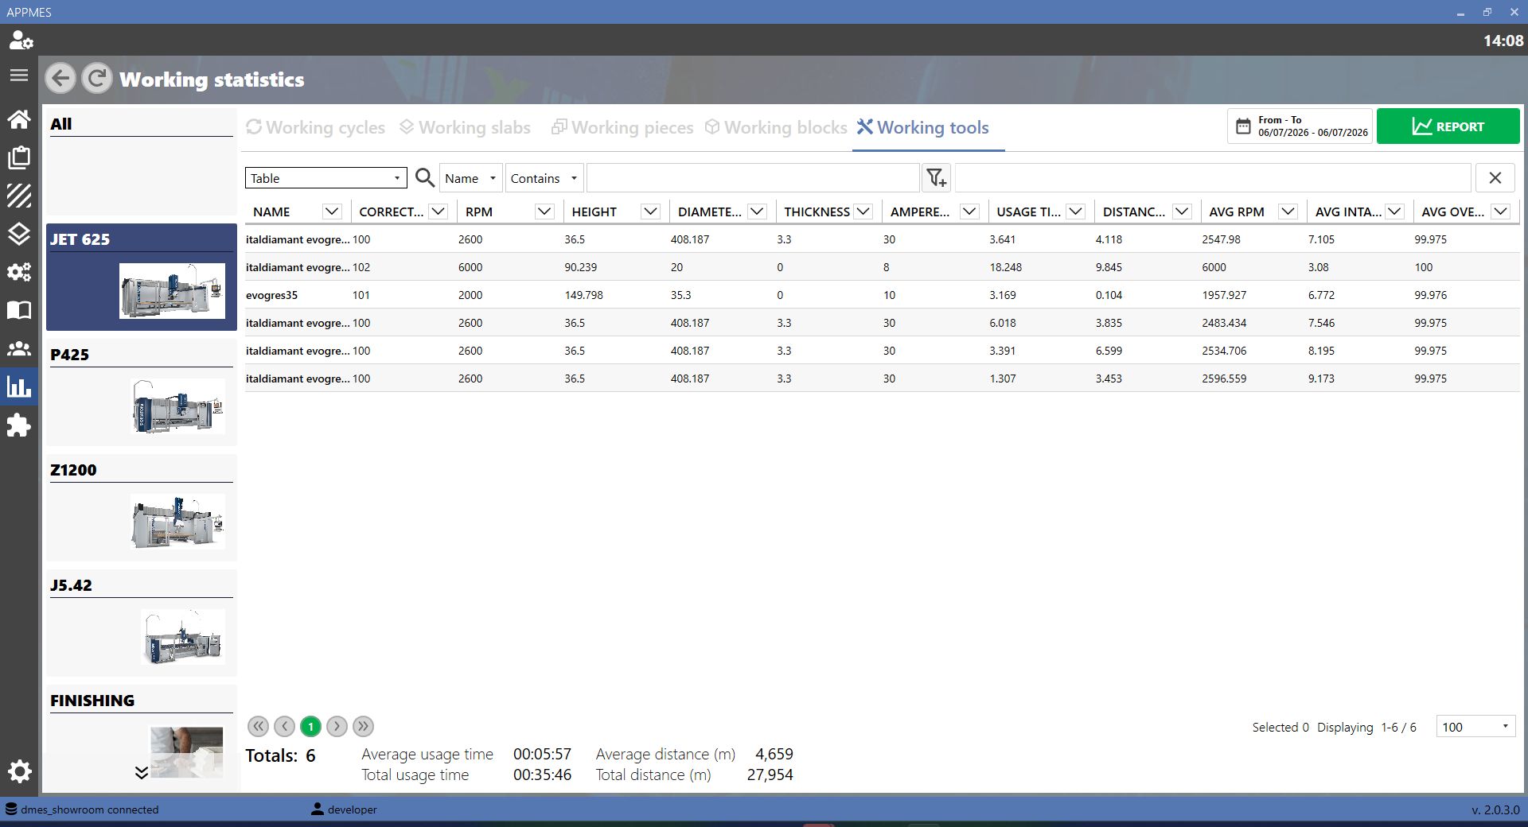Open the gear settings icon at bottom-left
This screenshot has height=827, width=1528.
click(19, 771)
